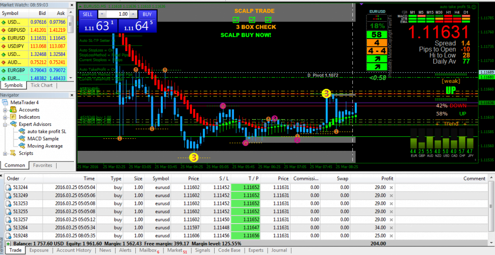
Task: Click the order icon for order 519248
Action: [9, 235]
